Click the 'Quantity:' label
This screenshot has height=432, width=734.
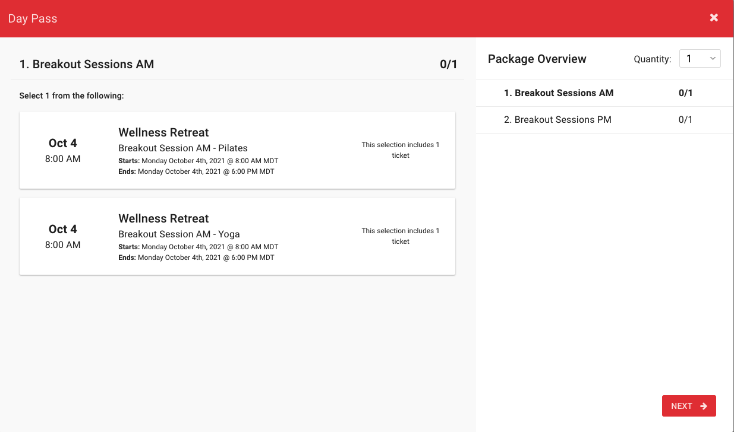653,59
